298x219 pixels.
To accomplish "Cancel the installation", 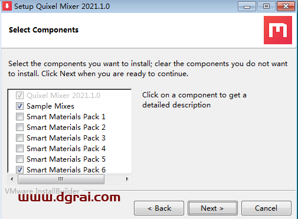I will [266, 208].
